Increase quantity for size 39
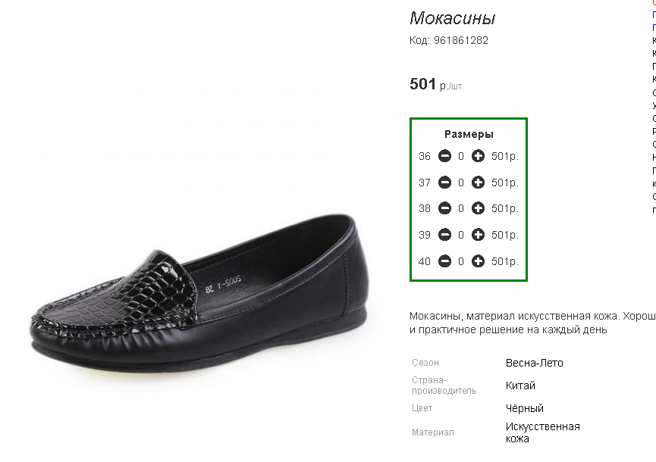The image size is (656, 462). [478, 235]
